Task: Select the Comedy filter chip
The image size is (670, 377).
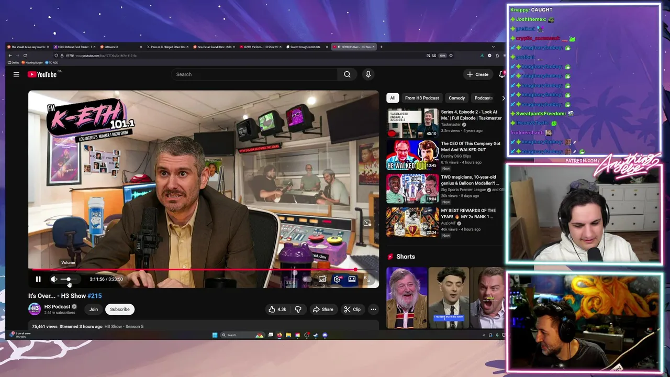Action: point(456,98)
